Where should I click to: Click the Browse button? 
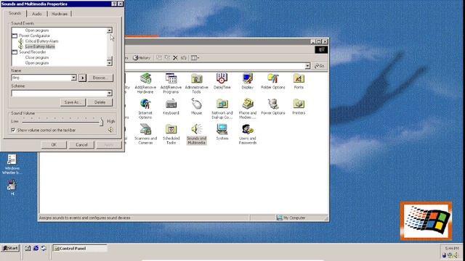(100, 78)
